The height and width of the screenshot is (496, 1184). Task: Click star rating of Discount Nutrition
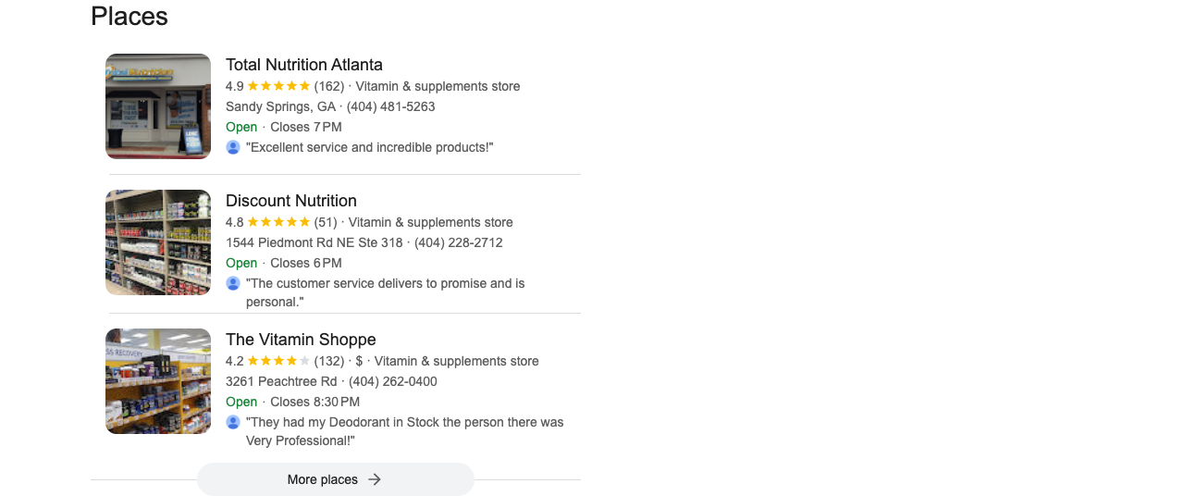coord(278,222)
